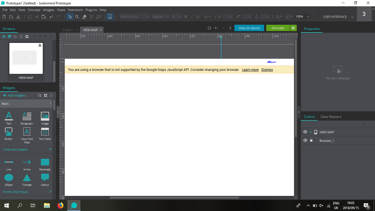The width and height of the screenshot is (375, 211).
Task: Click the green Simulate button
Action: pyautogui.click(x=278, y=28)
